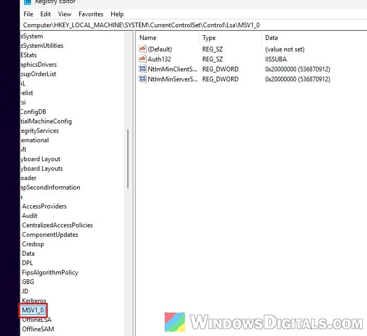
Task: Open the File menu
Action: coord(28,14)
